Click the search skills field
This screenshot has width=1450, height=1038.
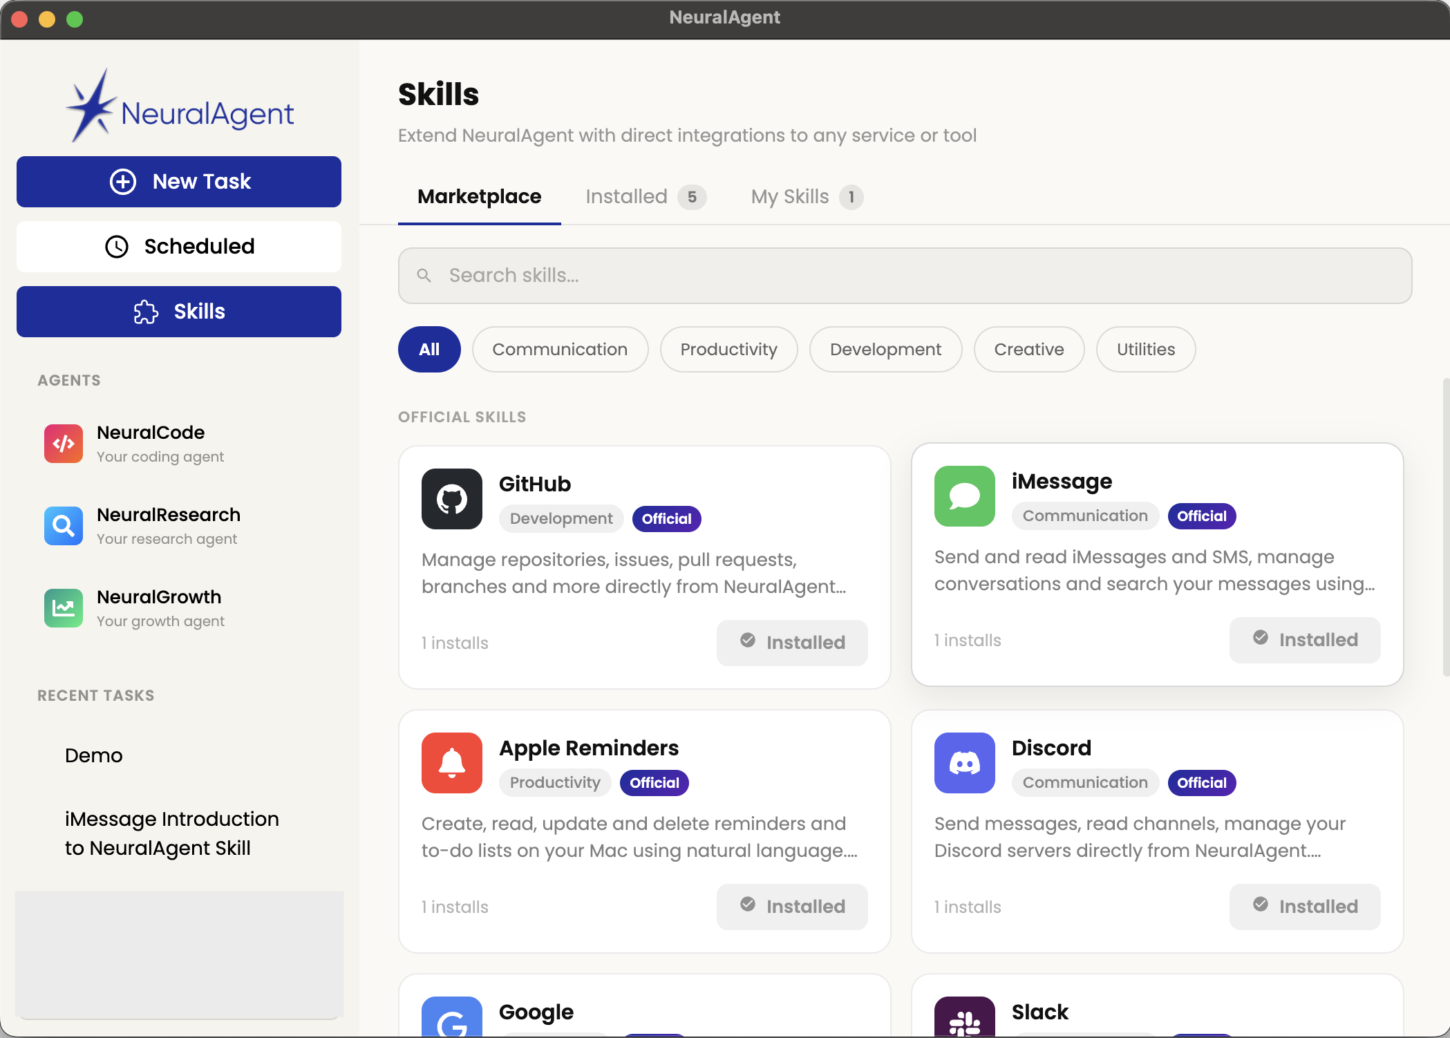pyautogui.click(x=905, y=275)
